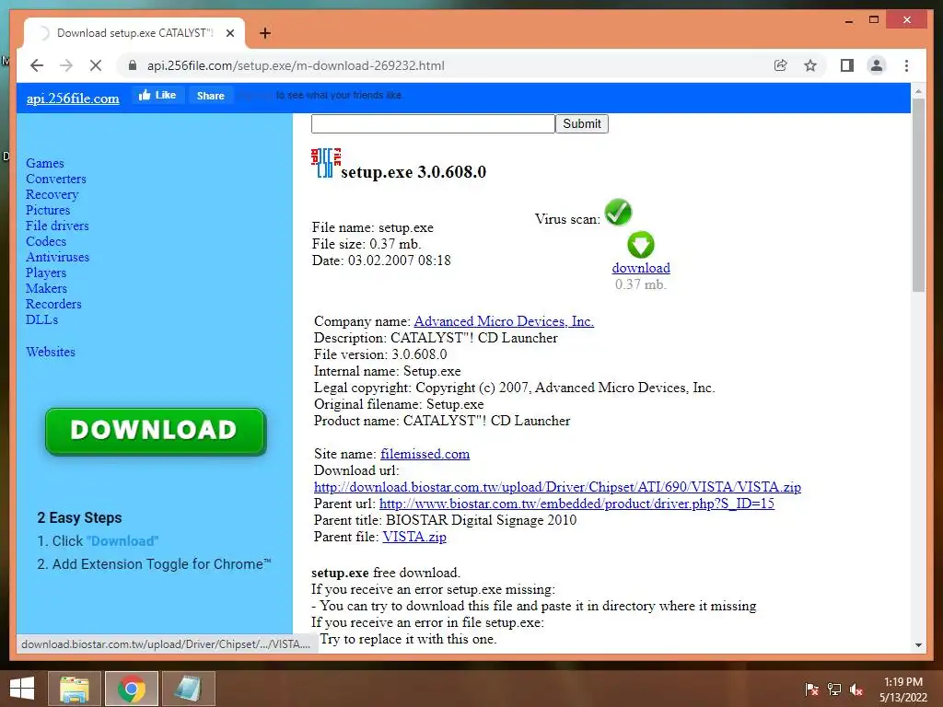This screenshot has height=707, width=943.
Task: Open the api.256file.com header link
Action: coord(73,99)
